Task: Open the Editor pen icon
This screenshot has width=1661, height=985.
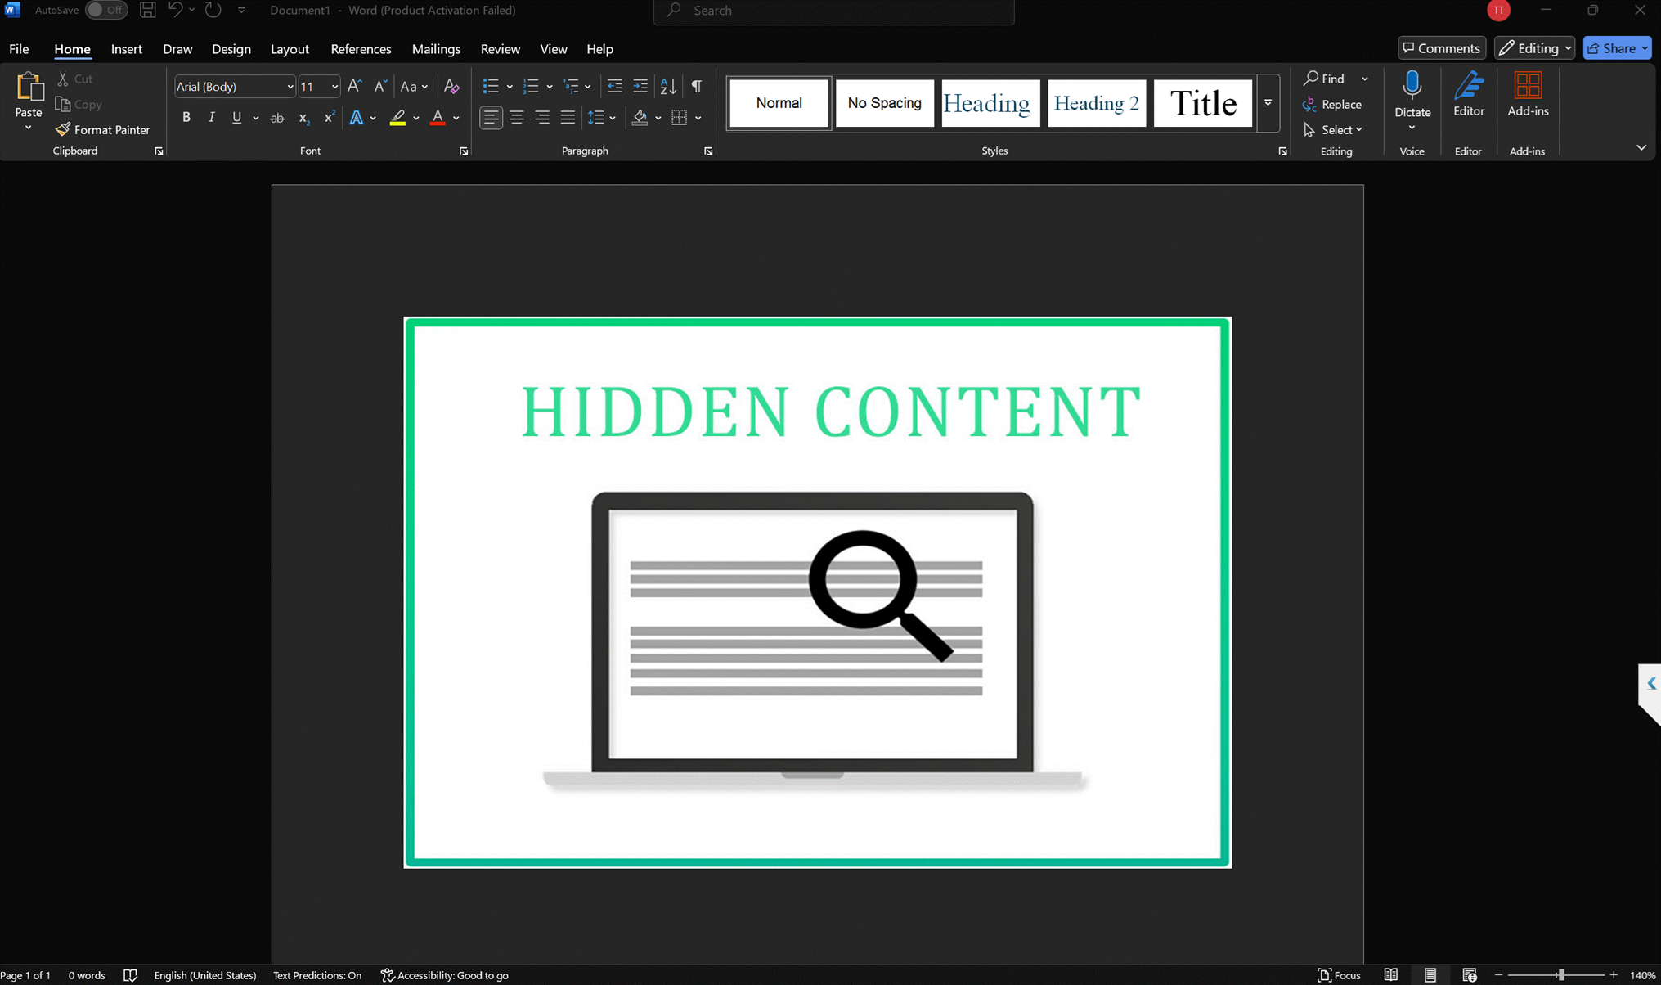Action: point(1468,87)
